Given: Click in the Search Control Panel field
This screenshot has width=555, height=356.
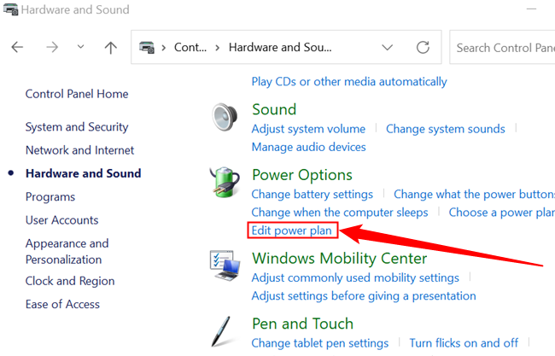Looking at the screenshot, I should (504, 48).
